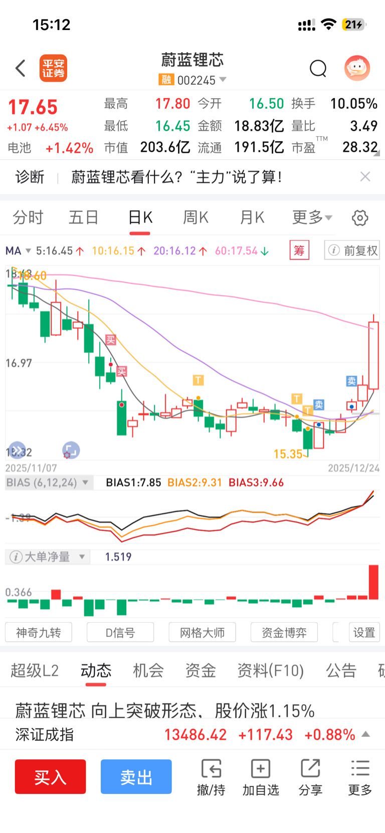Tap the 神奇九转 button
Viewport: 385px width, 833px height.
(39, 632)
